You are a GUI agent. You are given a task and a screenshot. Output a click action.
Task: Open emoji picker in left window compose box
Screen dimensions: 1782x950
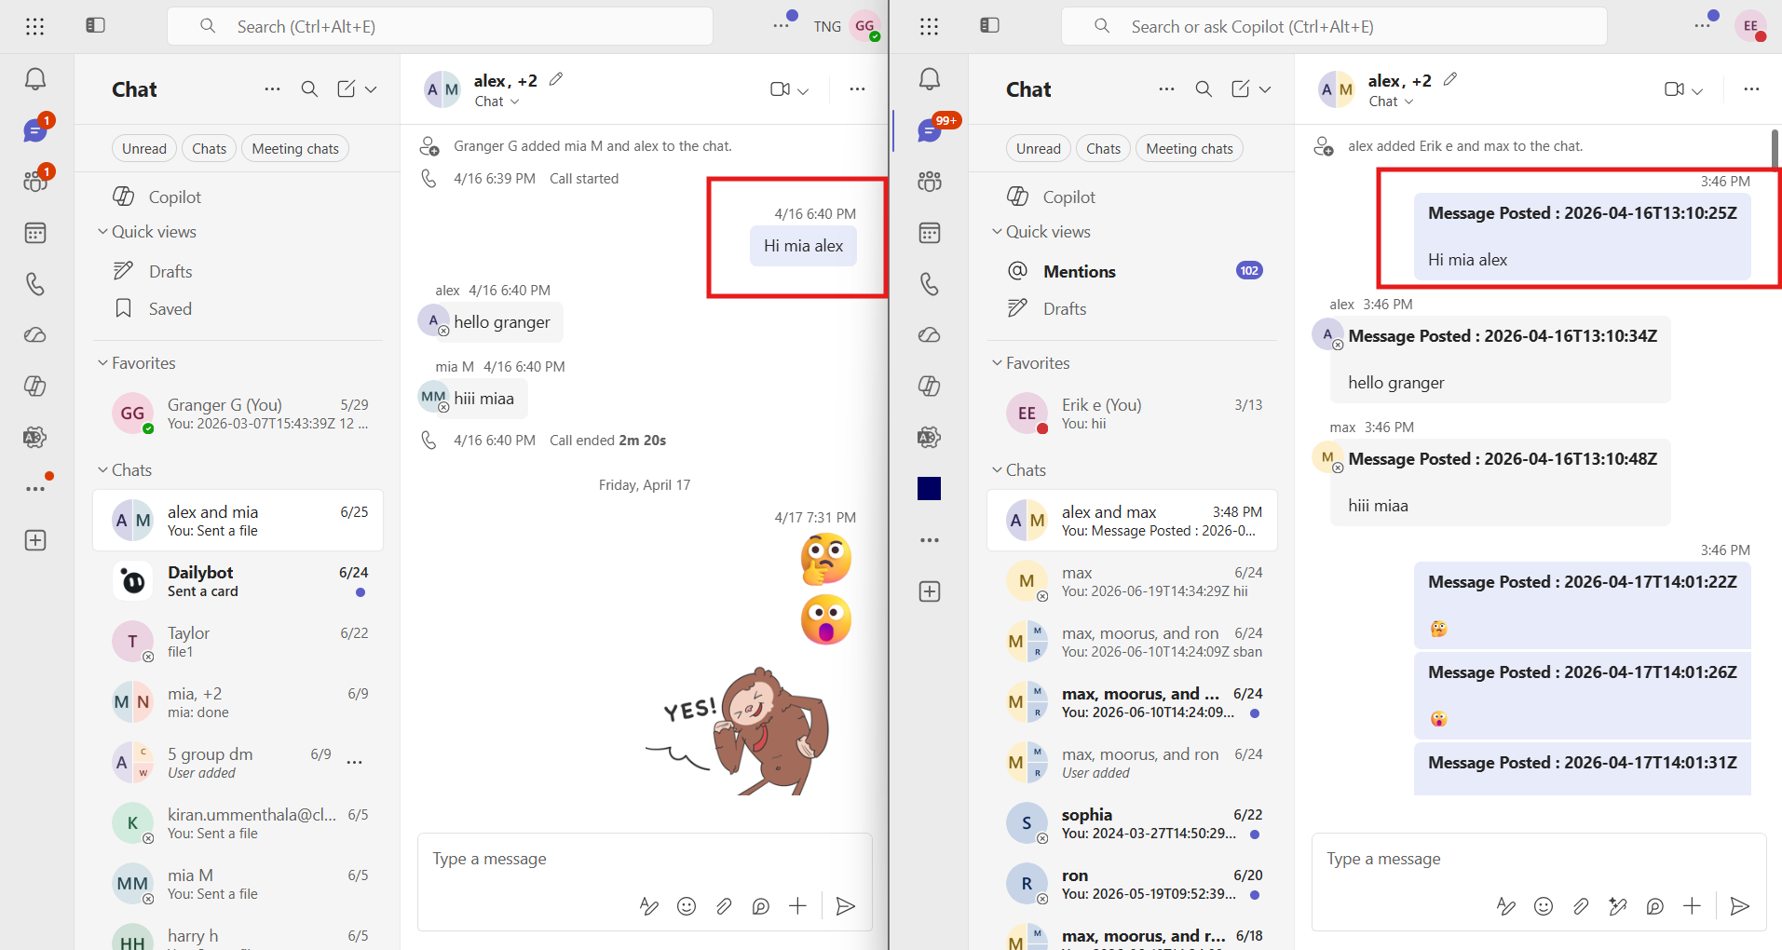687,906
